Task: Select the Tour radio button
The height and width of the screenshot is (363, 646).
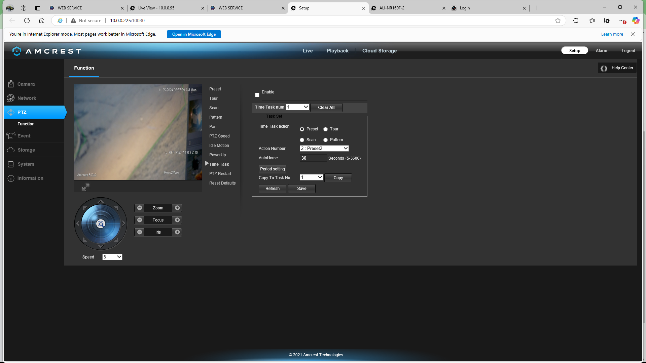Action: click(x=325, y=129)
